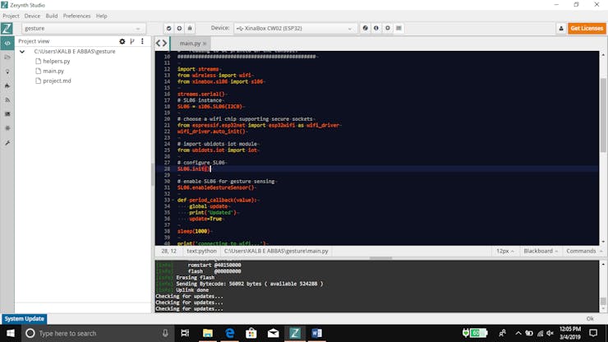Open the Commands dropdown

(584, 252)
